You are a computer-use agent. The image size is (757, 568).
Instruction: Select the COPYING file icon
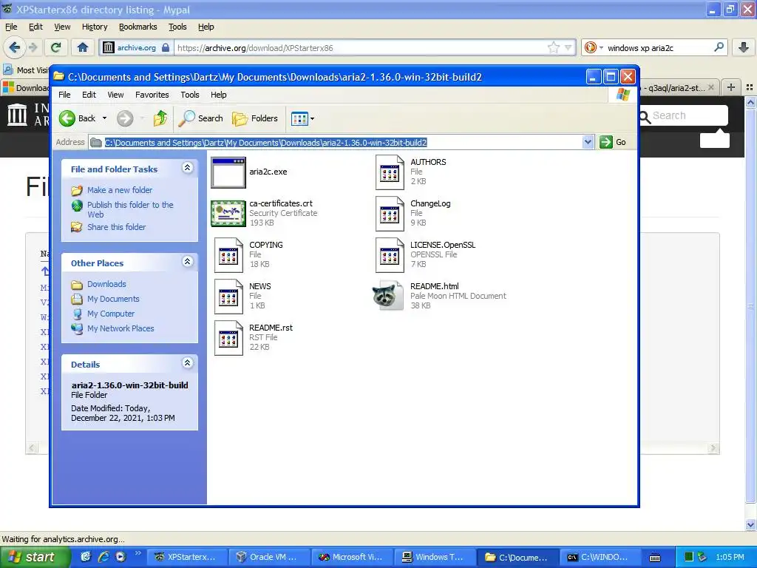(x=228, y=255)
